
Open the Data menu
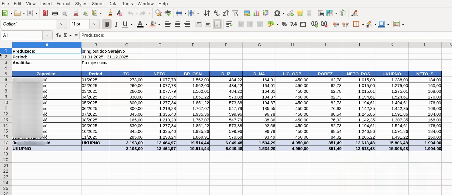113,4
